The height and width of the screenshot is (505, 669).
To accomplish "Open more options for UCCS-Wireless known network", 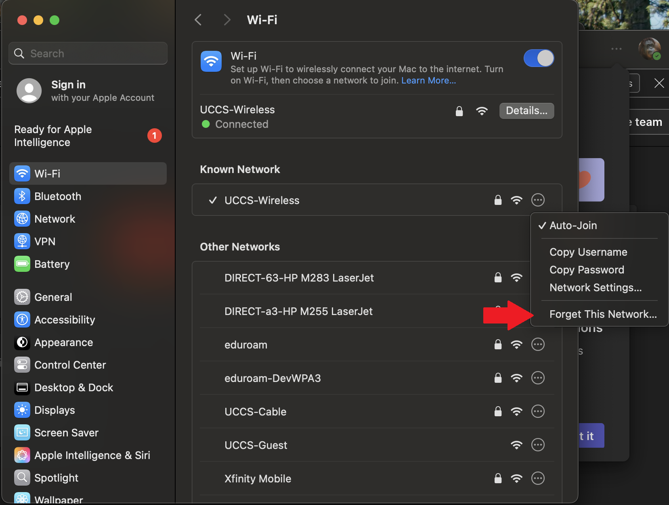I will (x=538, y=200).
